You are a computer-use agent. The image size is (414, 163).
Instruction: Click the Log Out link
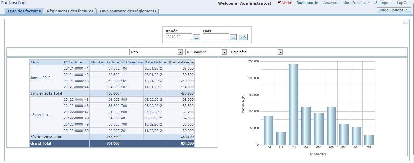coord(403,3)
